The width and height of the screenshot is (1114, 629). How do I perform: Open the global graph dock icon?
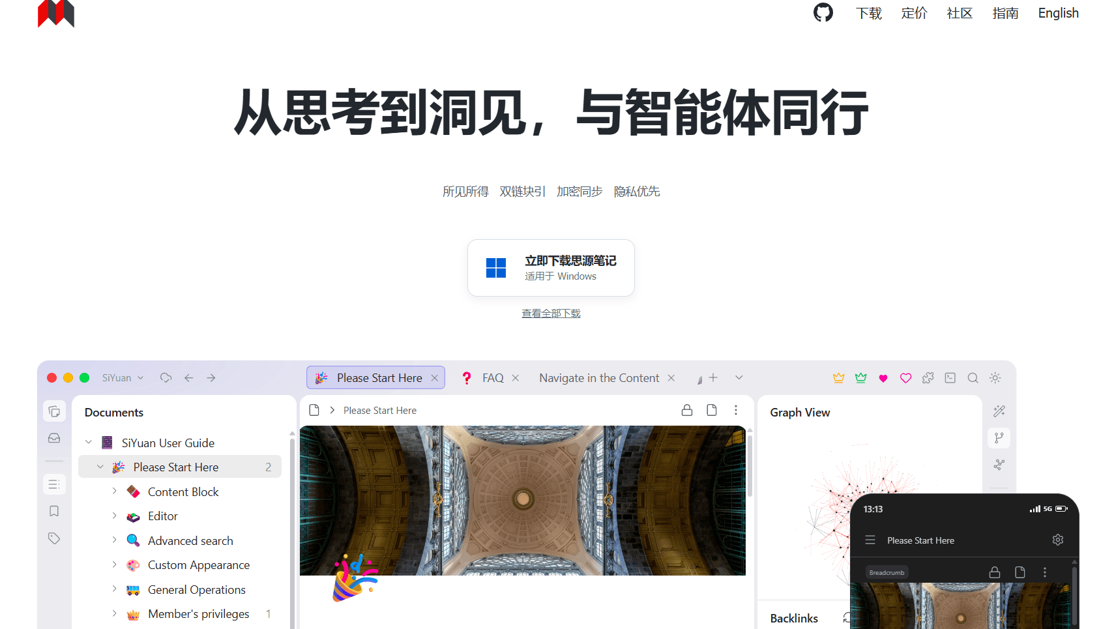(999, 465)
